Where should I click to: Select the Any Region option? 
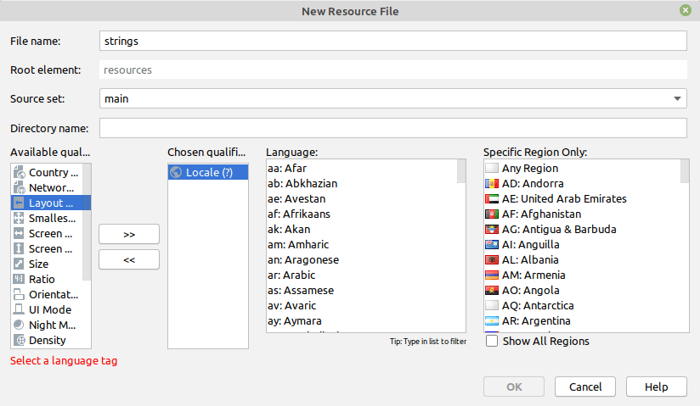point(529,169)
